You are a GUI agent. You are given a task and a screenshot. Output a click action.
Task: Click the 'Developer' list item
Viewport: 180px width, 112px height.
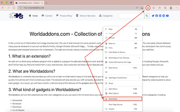(17, 104)
